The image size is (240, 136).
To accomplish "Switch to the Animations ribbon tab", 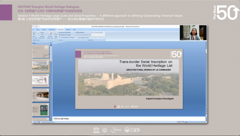I will click(52, 29).
